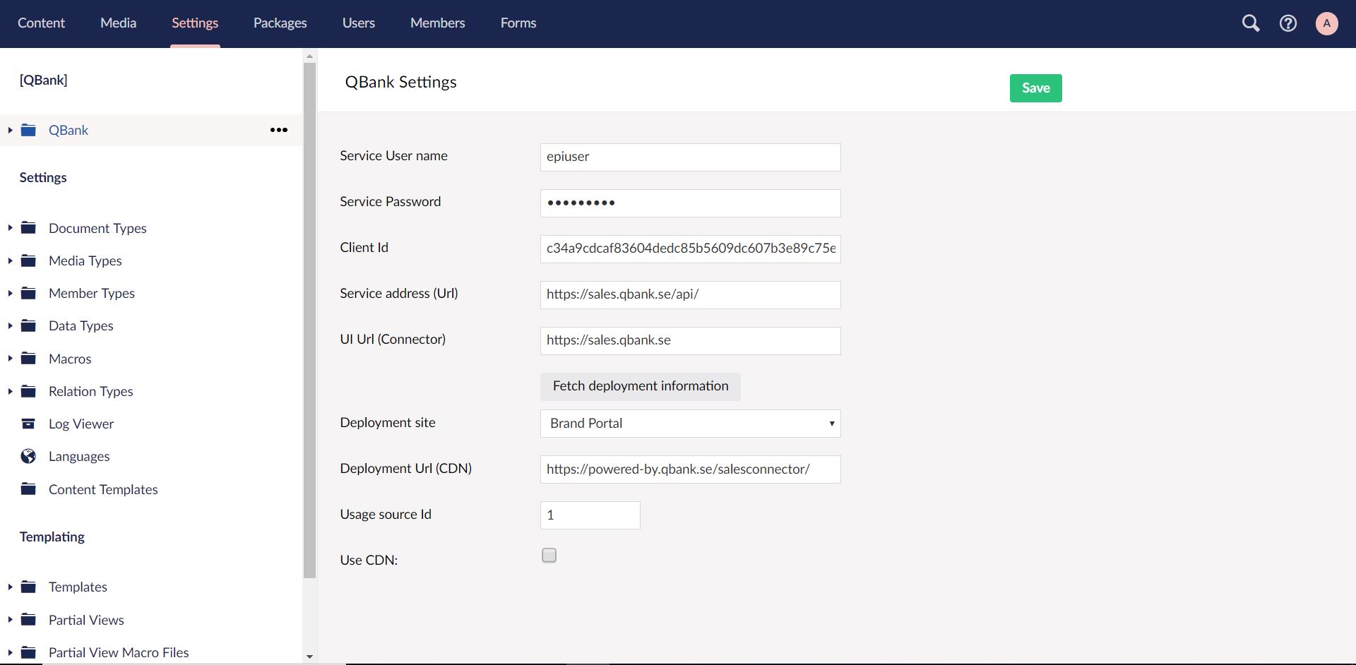Click the QBank folder icon
The height and width of the screenshot is (665, 1356).
tap(28, 130)
